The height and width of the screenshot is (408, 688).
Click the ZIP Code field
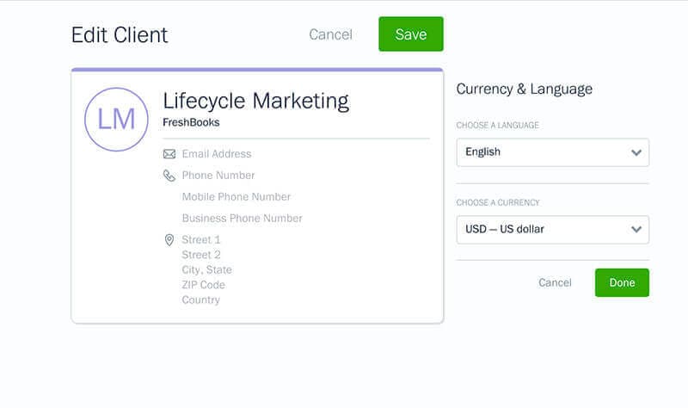[203, 285]
